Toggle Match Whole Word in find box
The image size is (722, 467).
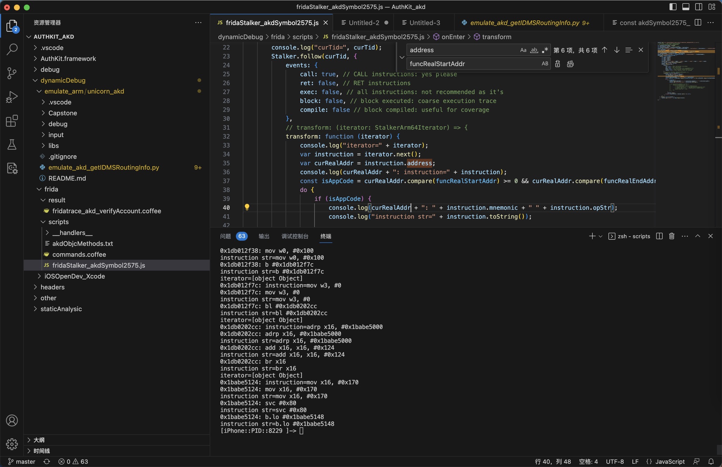tap(534, 50)
